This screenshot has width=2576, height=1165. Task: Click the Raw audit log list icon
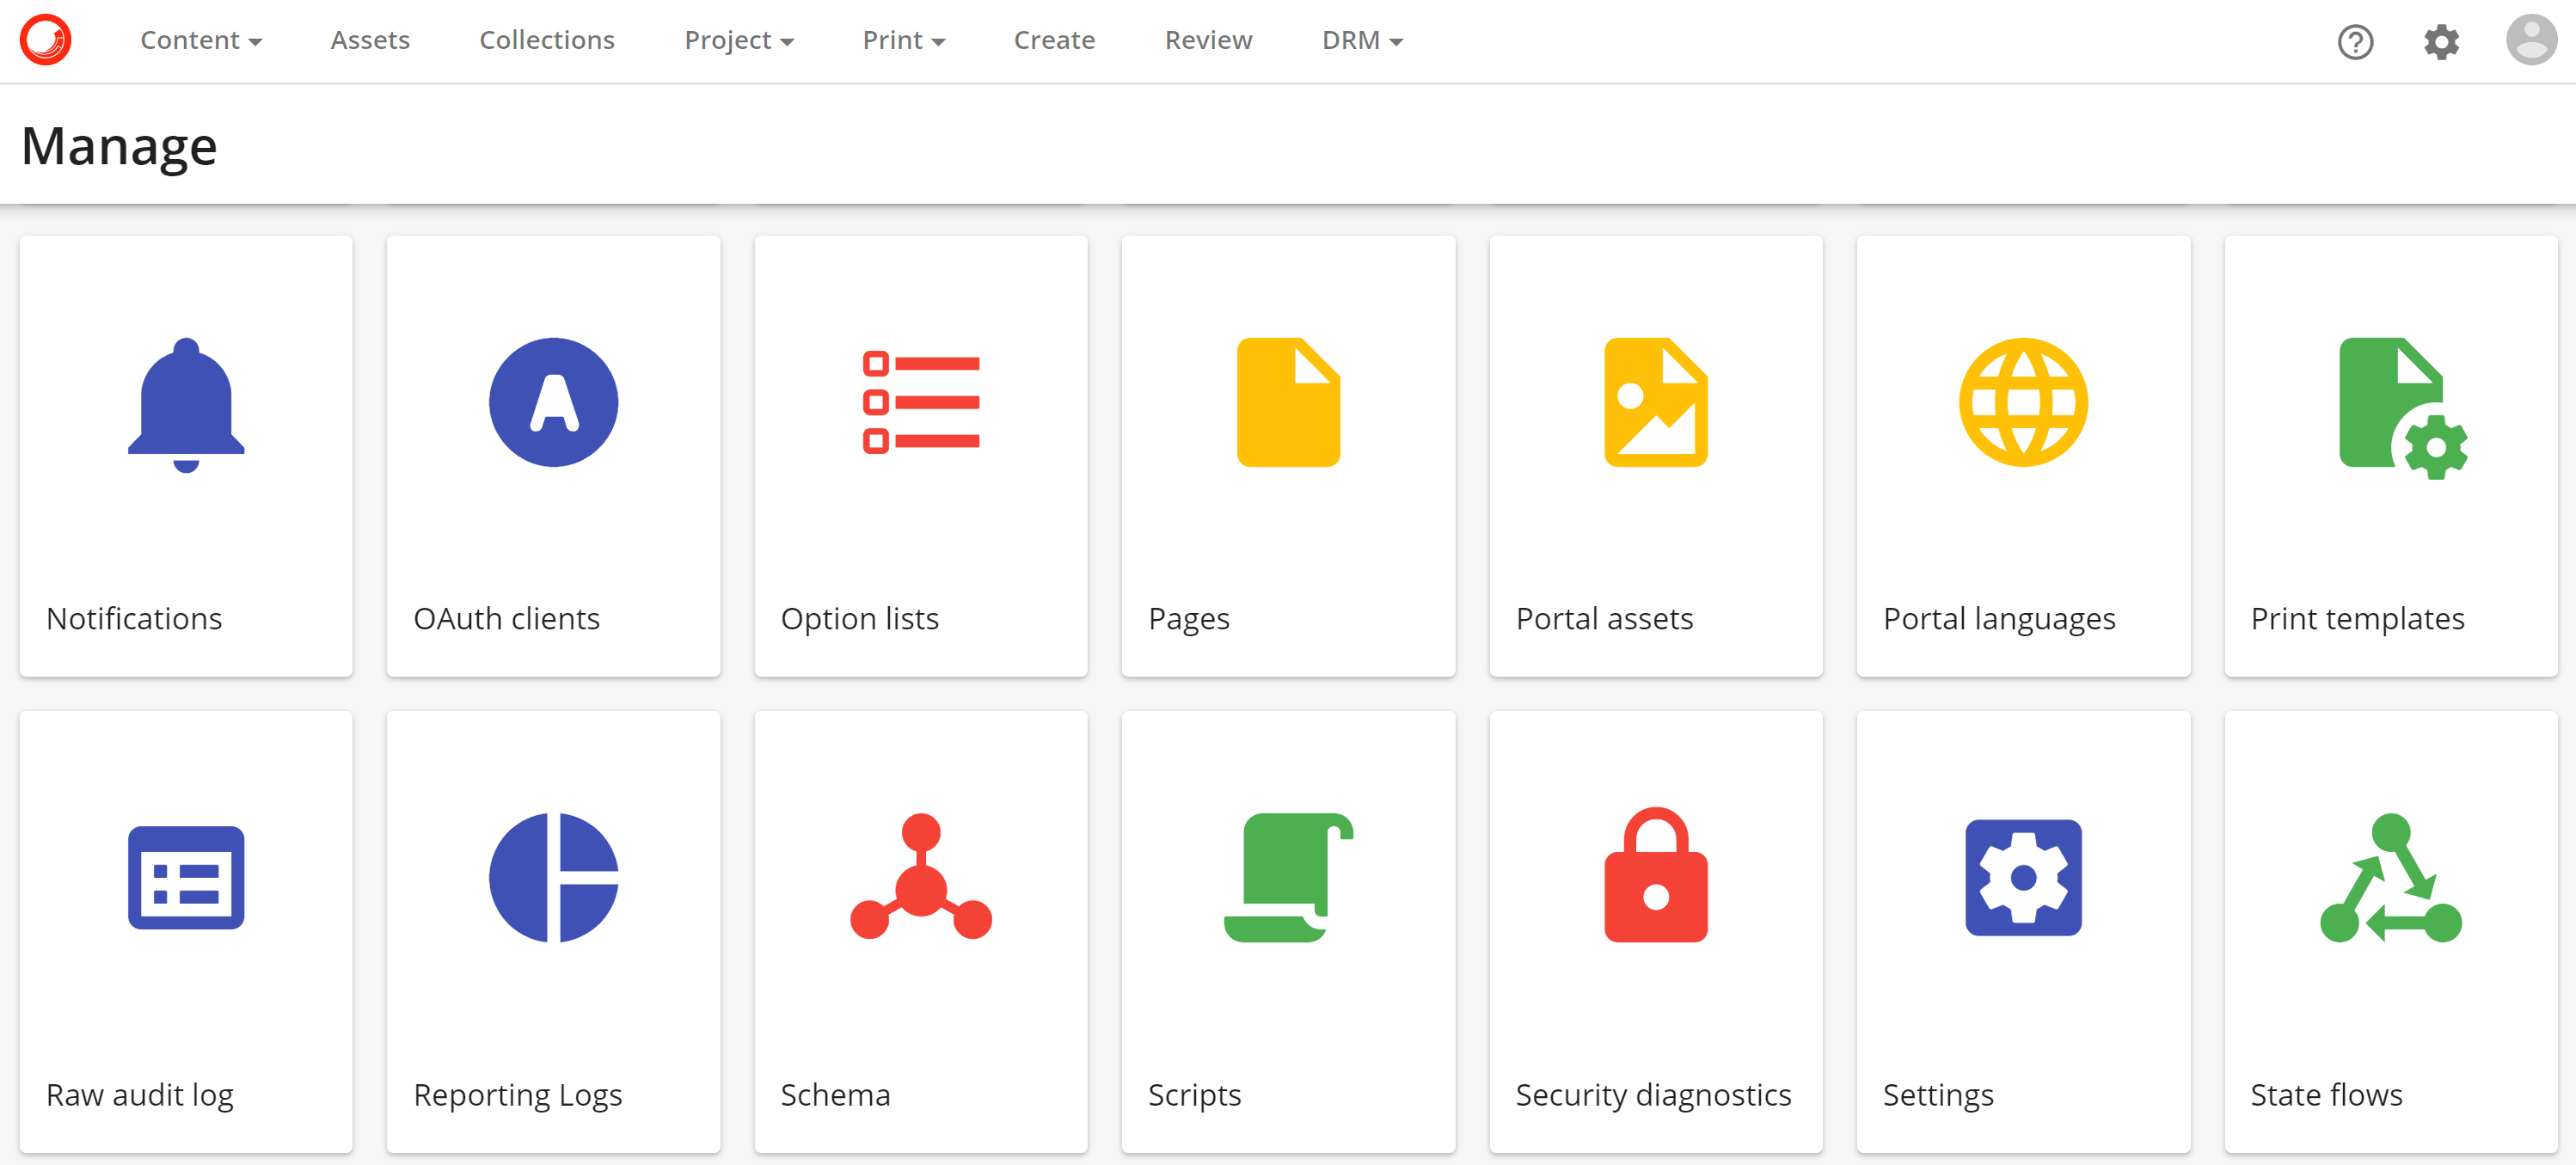point(186,877)
